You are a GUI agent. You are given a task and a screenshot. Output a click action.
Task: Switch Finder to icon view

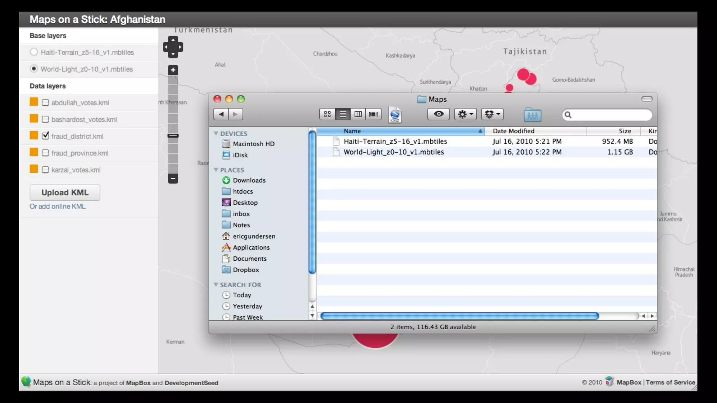click(x=327, y=114)
